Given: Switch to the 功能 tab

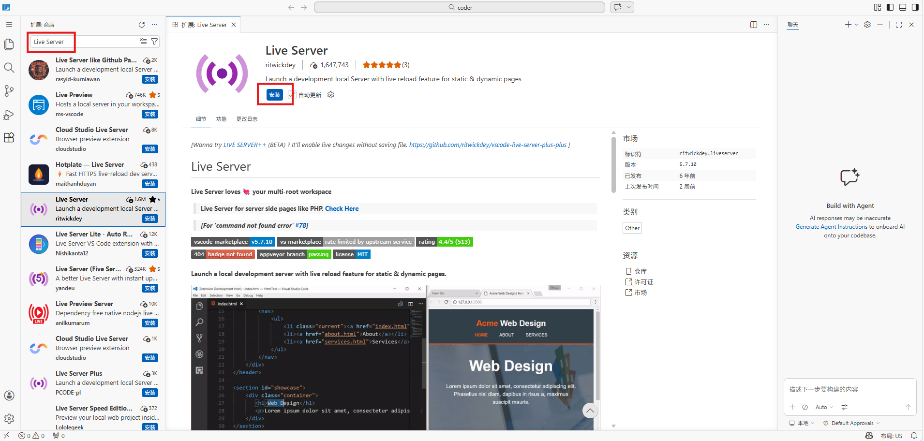Looking at the screenshot, I should (x=221, y=119).
